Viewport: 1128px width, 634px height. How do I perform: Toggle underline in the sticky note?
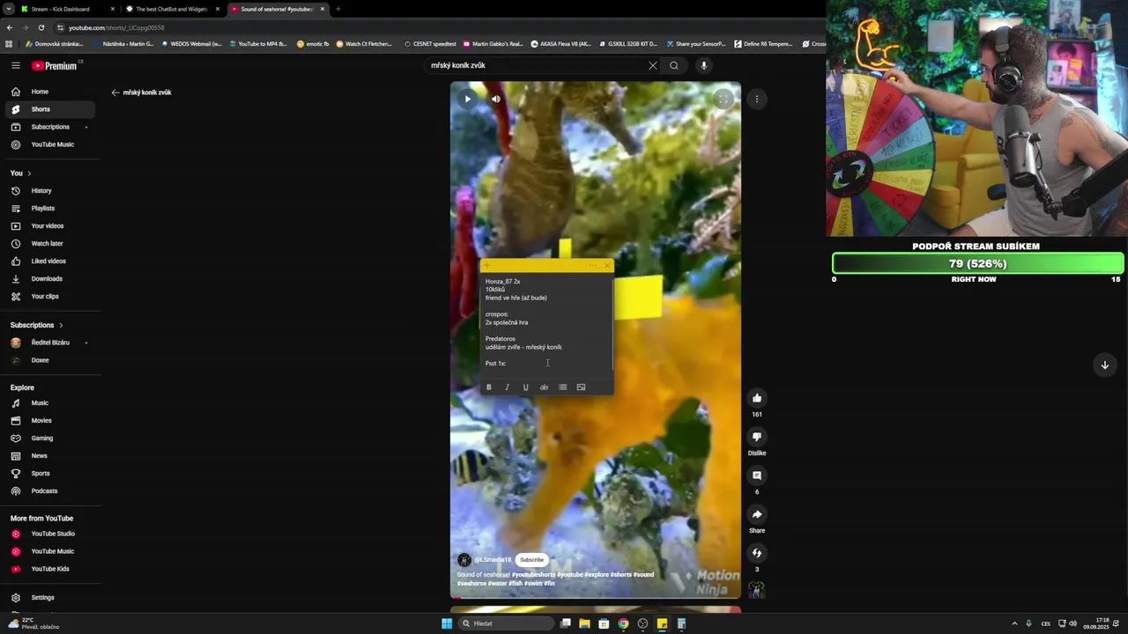[x=525, y=387]
